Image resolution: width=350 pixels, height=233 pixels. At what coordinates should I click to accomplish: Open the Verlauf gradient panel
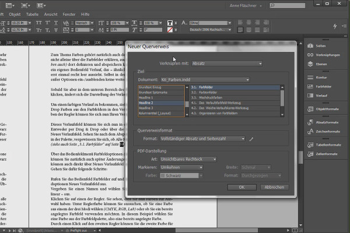coord(317,96)
